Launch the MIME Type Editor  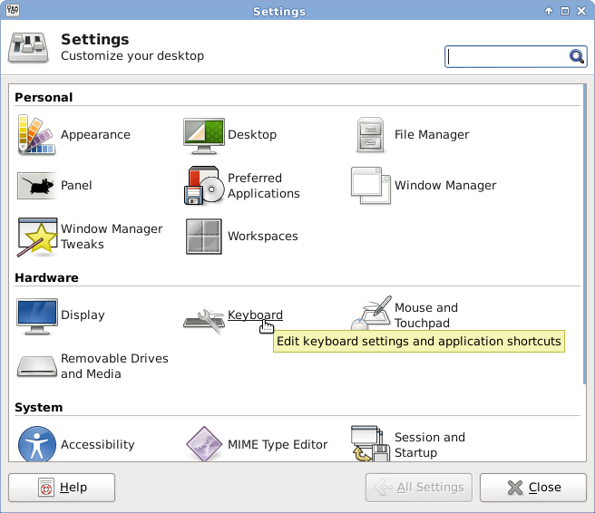[x=204, y=445]
